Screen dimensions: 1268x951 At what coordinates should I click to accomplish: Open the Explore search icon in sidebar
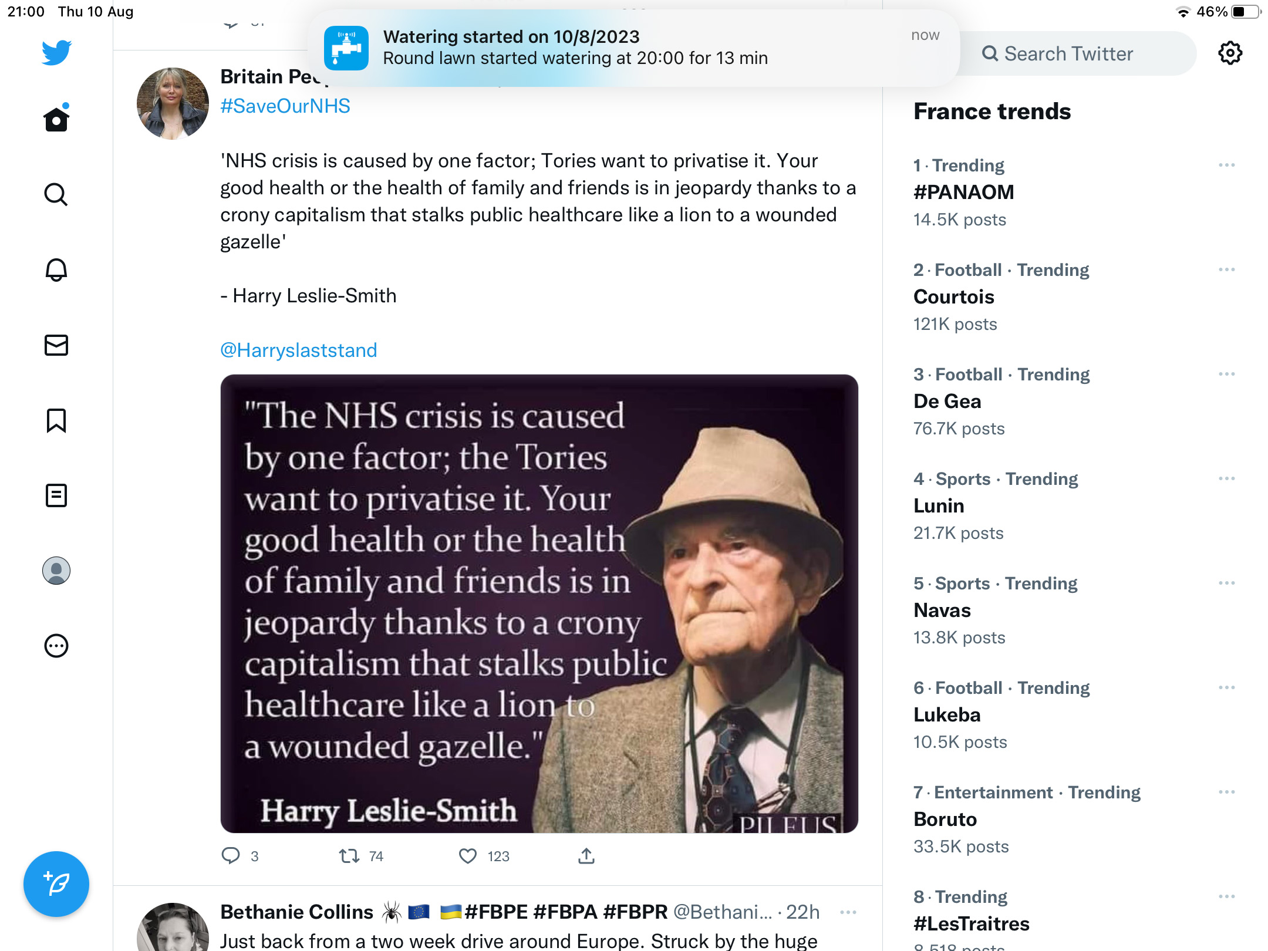coord(56,194)
